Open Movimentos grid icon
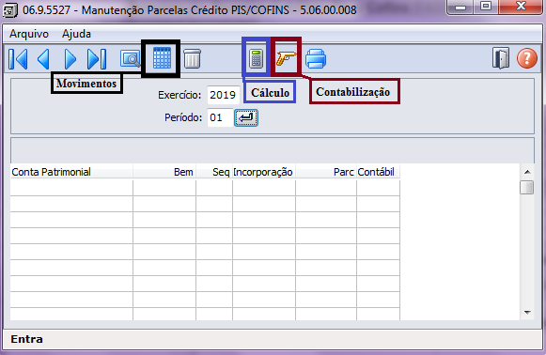 (162, 58)
